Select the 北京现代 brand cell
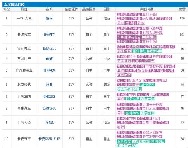 tap(24, 85)
